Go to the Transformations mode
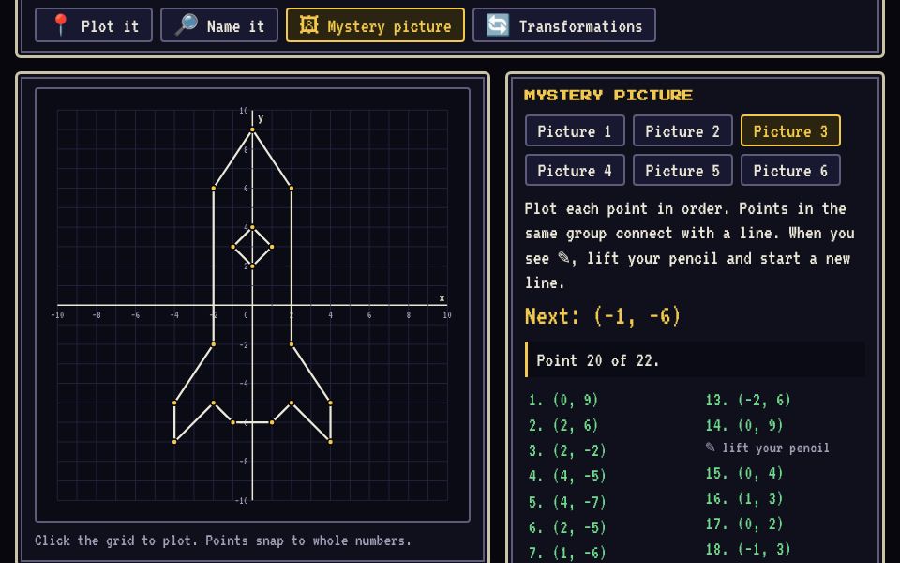The image size is (900, 563). pos(564,25)
